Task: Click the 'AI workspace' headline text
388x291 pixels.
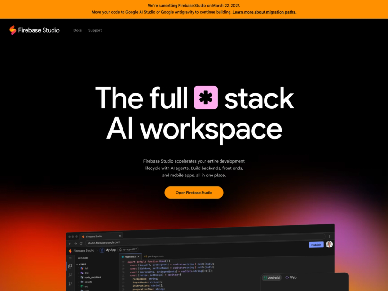Action: [x=194, y=129]
